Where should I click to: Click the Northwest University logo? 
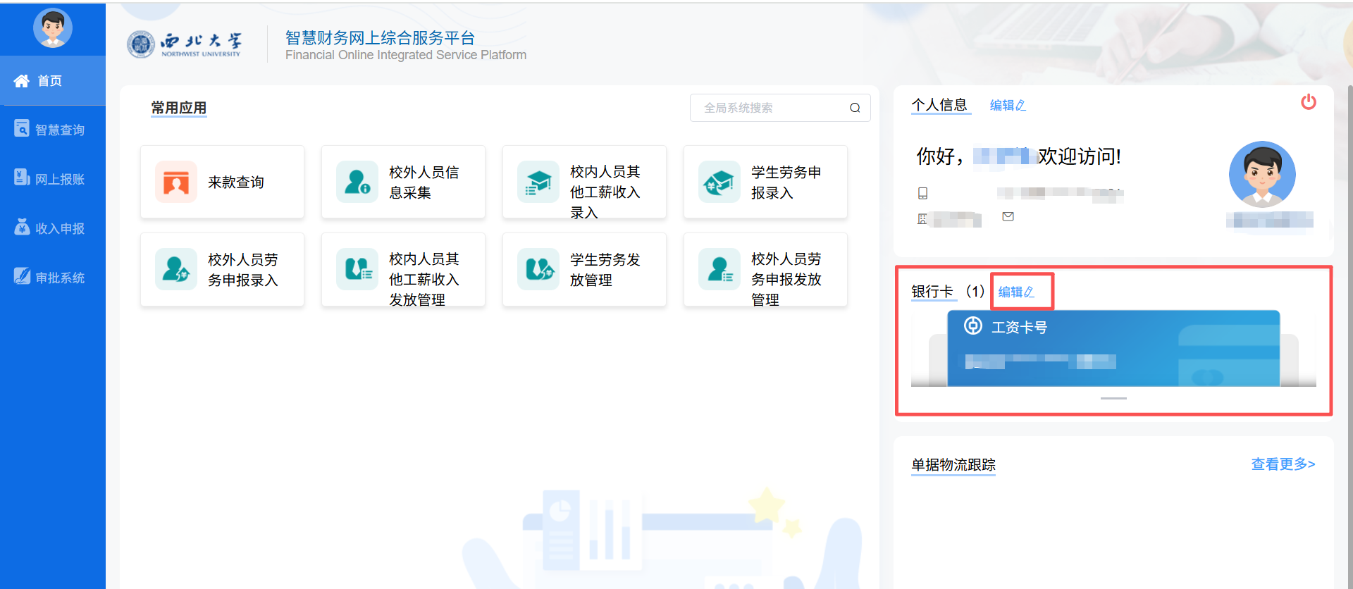pyautogui.click(x=185, y=44)
